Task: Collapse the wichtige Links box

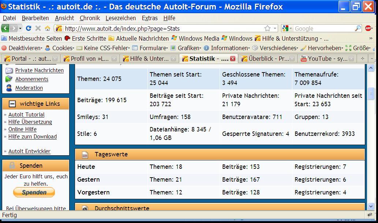Action: point(12,104)
